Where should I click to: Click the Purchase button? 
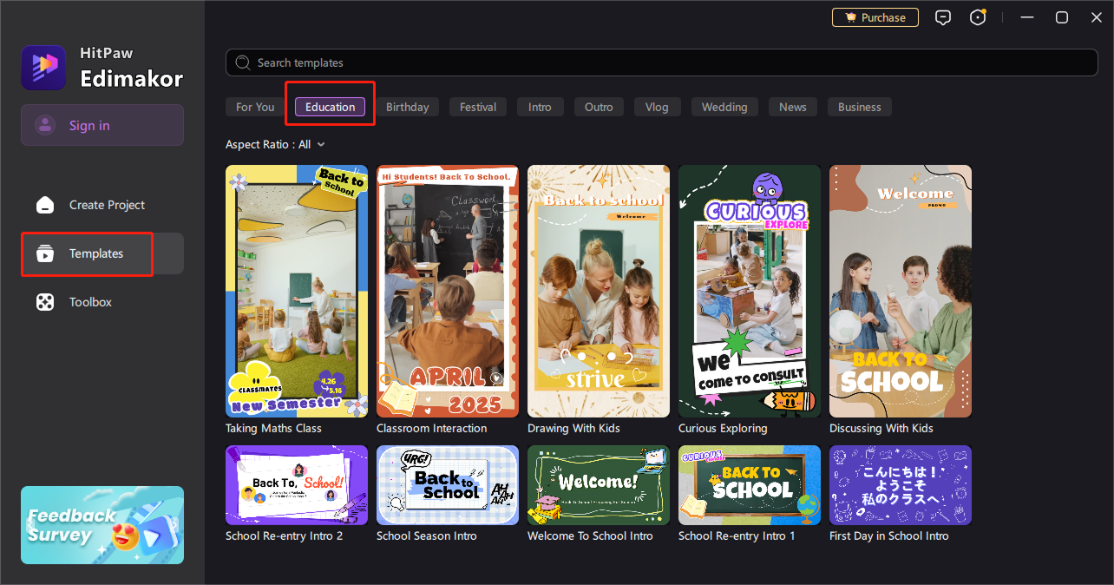tap(875, 16)
